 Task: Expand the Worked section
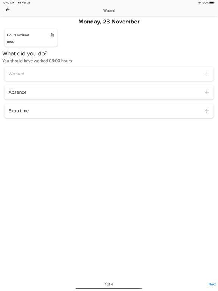point(109,74)
